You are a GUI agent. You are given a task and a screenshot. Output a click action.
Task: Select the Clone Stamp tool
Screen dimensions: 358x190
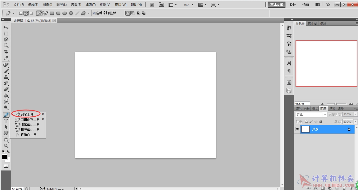pyautogui.click(x=6, y=77)
